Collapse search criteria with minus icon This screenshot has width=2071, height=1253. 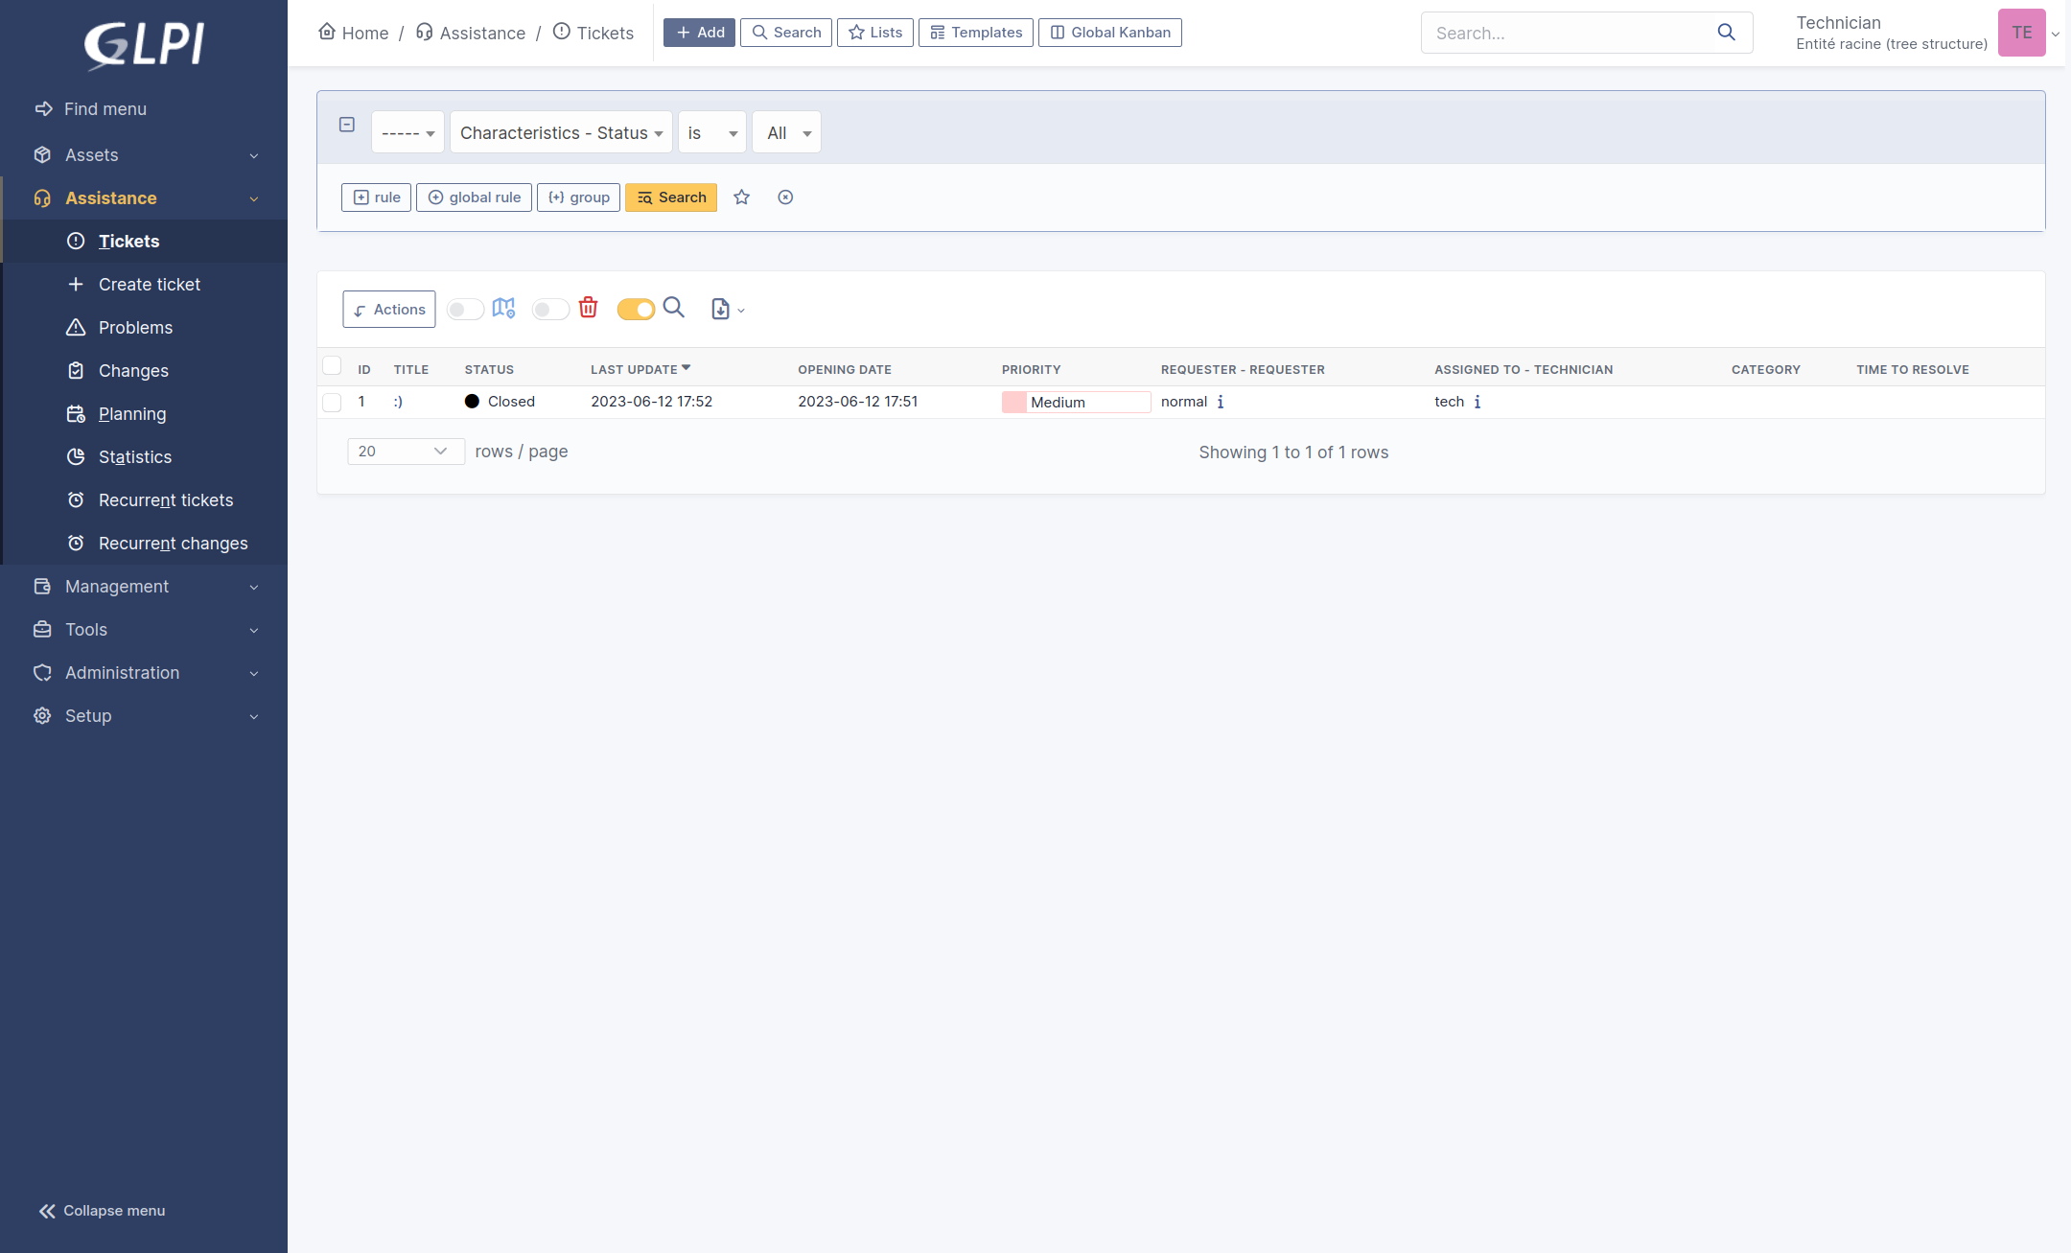(x=347, y=125)
